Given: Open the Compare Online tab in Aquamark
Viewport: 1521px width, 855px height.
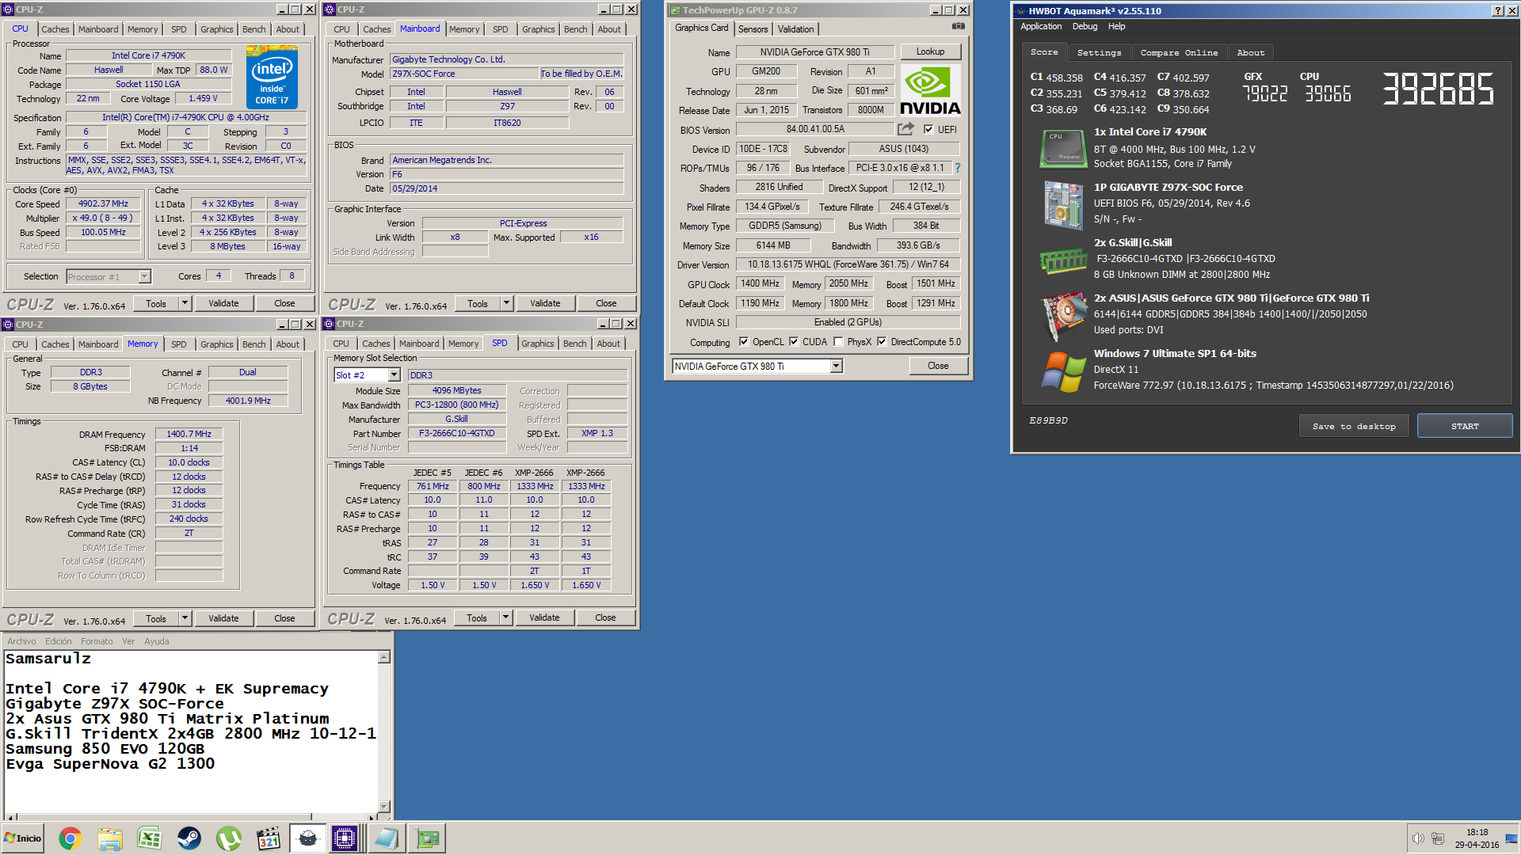Looking at the screenshot, I should click(x=1179, y=52).
